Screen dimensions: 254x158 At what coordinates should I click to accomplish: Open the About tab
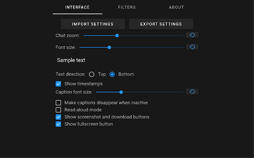coord(177,7)
